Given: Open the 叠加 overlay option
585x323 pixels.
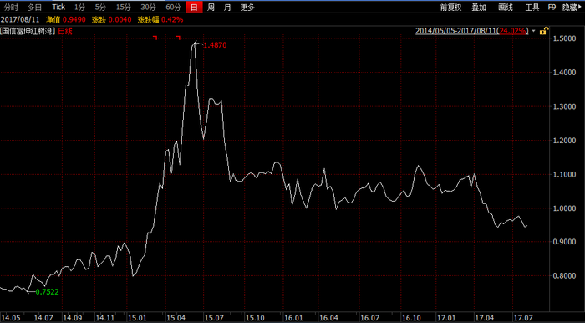Looking at the screenshot, I should 479,7.
